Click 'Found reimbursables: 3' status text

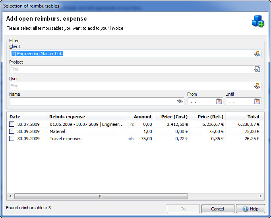28,208
